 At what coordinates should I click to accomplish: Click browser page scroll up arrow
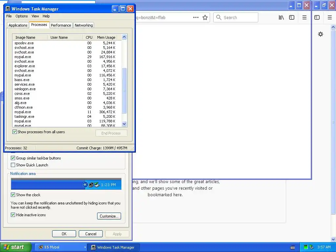click(333, 27)
